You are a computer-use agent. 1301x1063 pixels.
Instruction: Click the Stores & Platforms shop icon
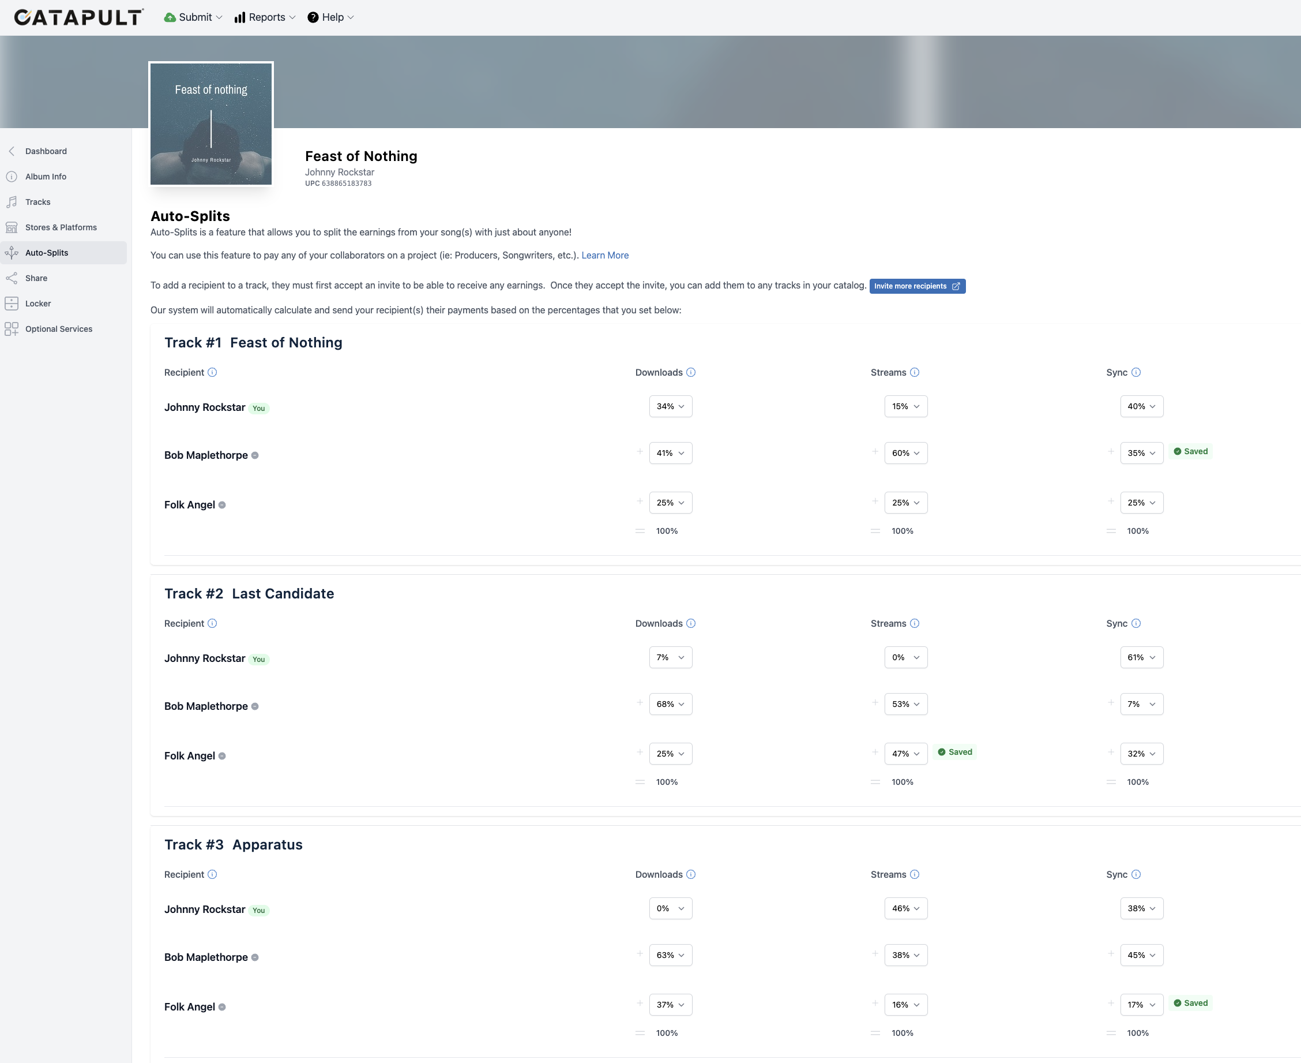[12, 227]
